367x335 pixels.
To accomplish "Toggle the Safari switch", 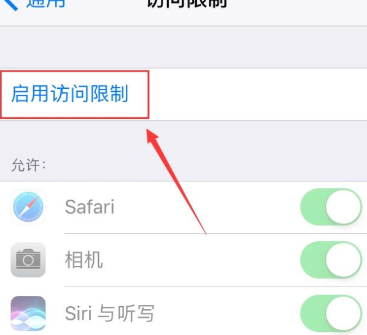I will click(x=331, y=207).
